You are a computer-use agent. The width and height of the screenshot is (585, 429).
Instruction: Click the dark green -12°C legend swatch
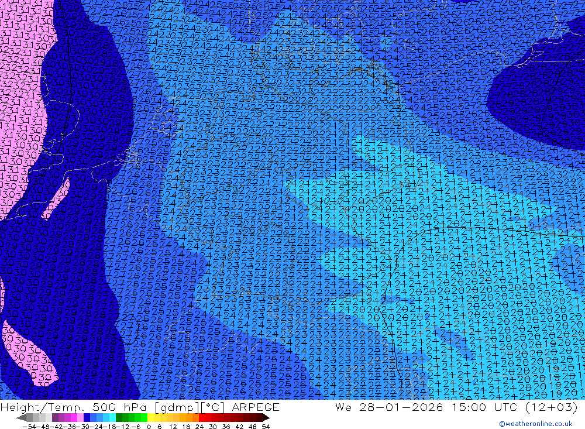[x=119, y=418]
